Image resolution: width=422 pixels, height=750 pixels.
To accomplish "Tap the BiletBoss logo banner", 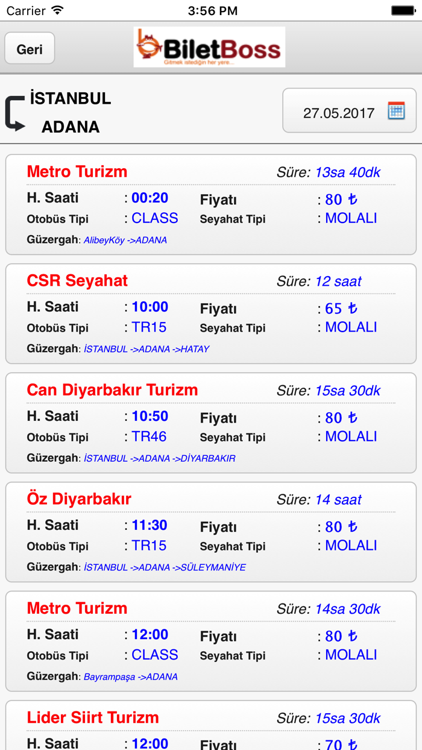I will 209,47.
